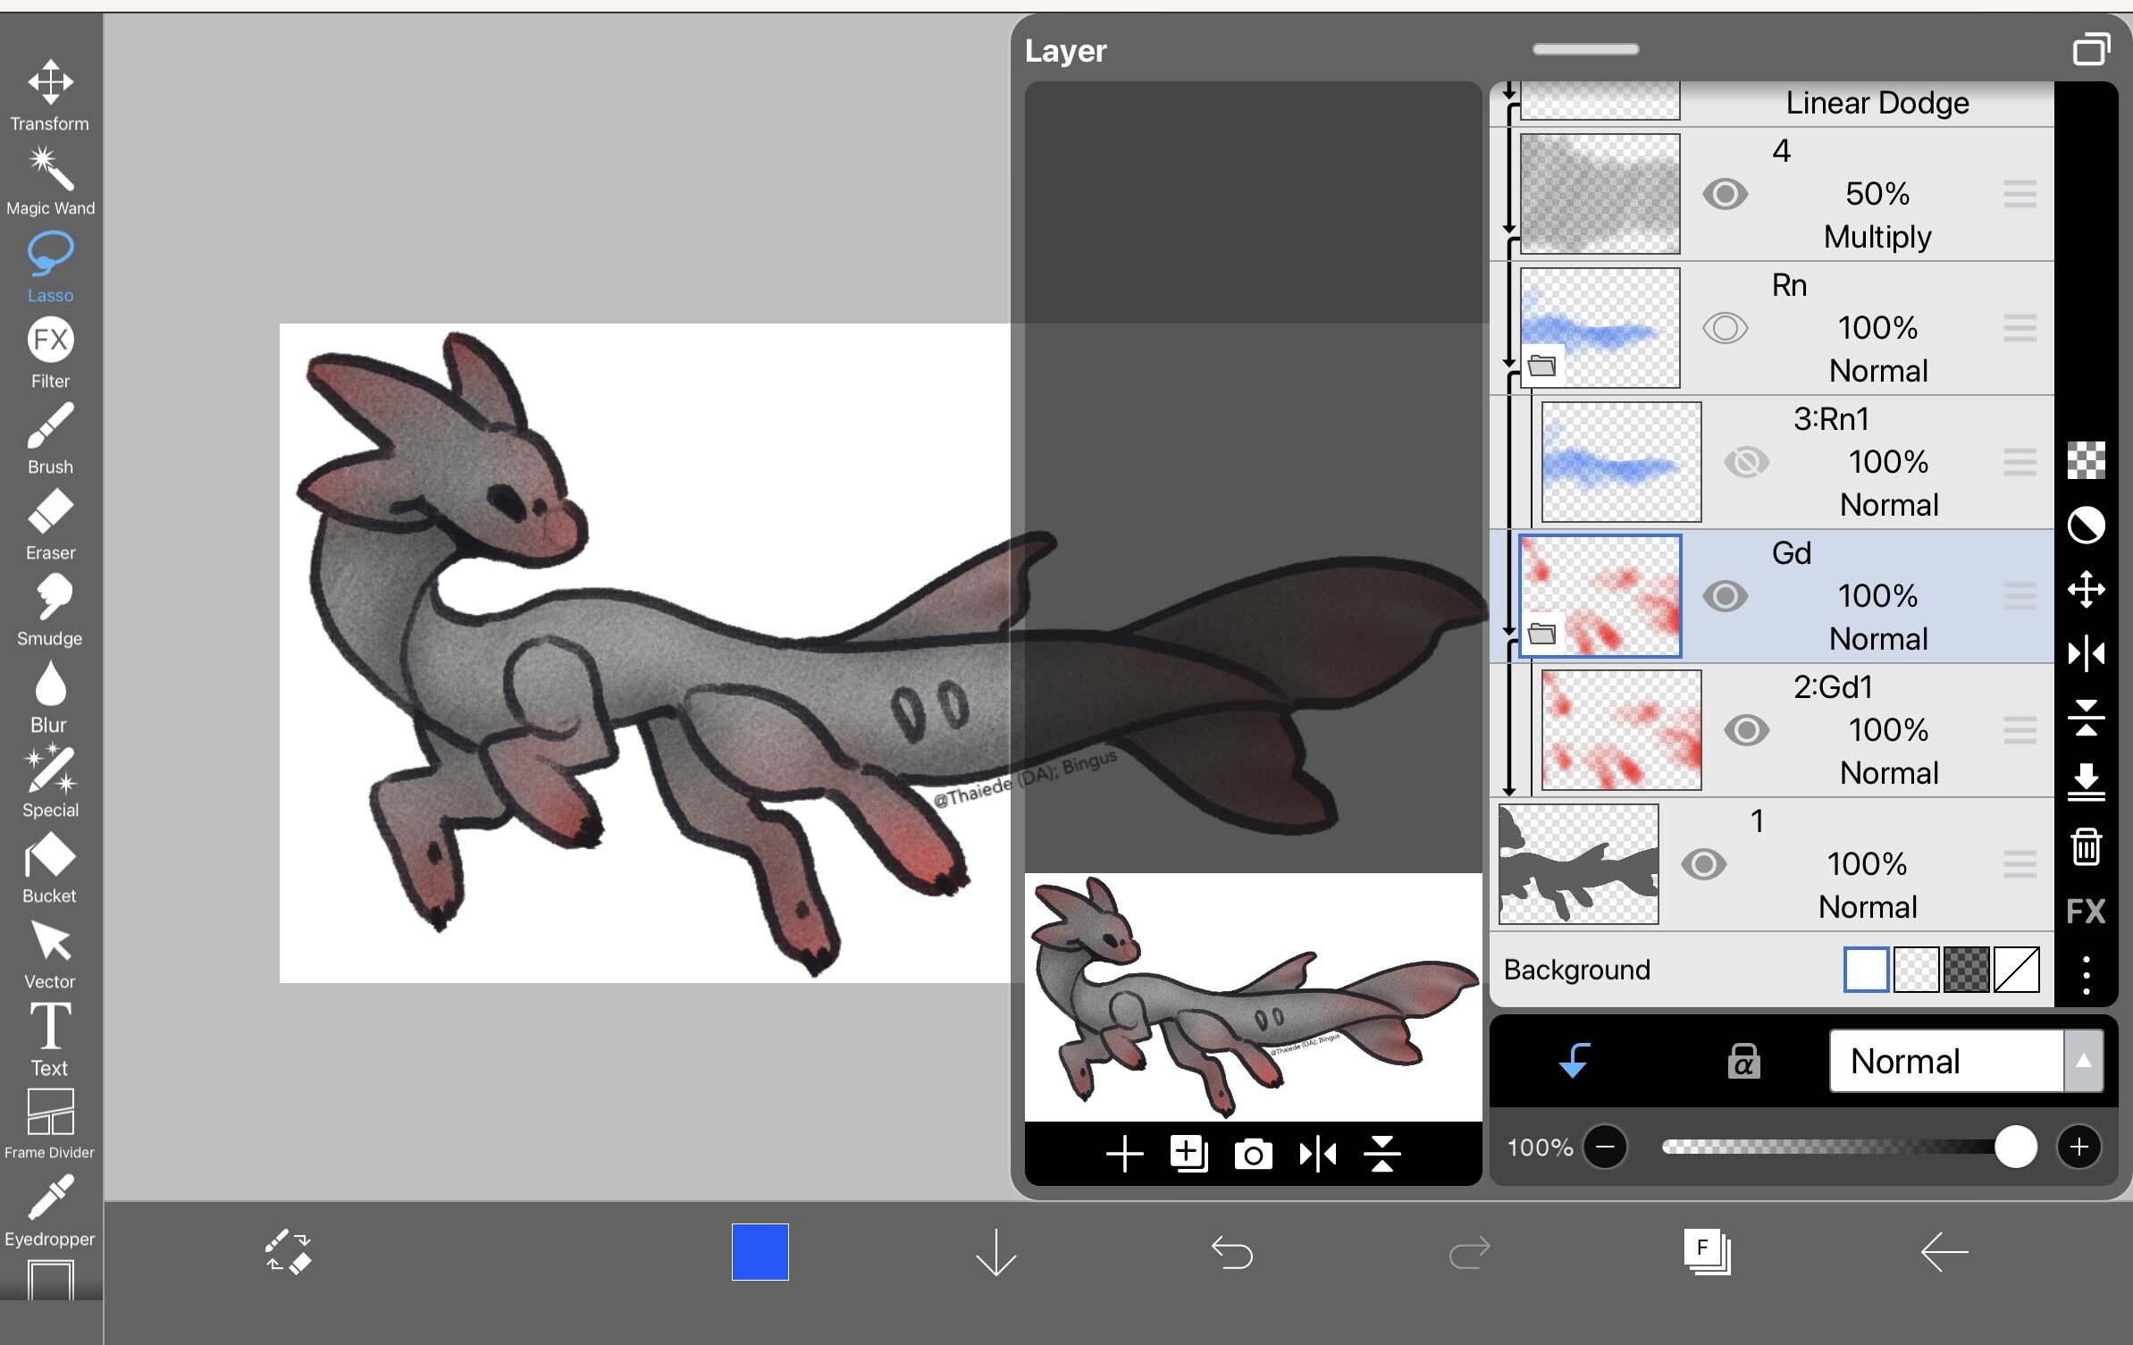Screen dimensions: 2133x1345
Task: Click the undo arrow in bottom bar
Action: pyautogui.click(x=1231, y=1252)
